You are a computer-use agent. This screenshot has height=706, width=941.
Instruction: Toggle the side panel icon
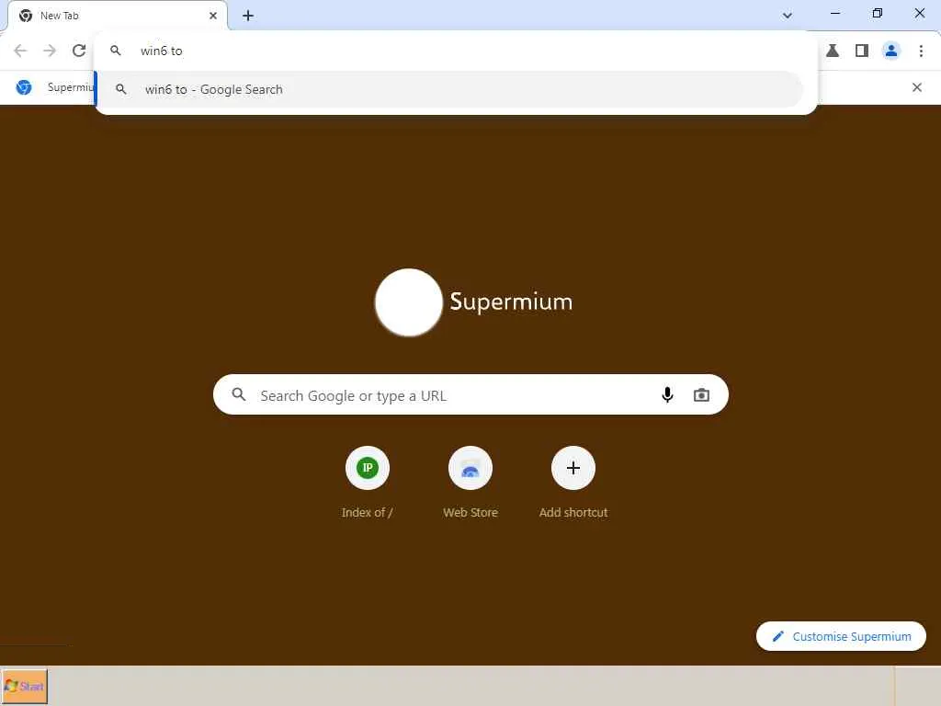point(862,51)
